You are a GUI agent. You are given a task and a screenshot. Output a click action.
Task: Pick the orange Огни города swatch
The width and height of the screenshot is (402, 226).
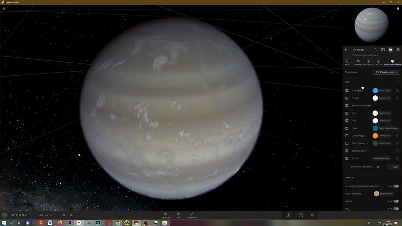tap(375, 136)
